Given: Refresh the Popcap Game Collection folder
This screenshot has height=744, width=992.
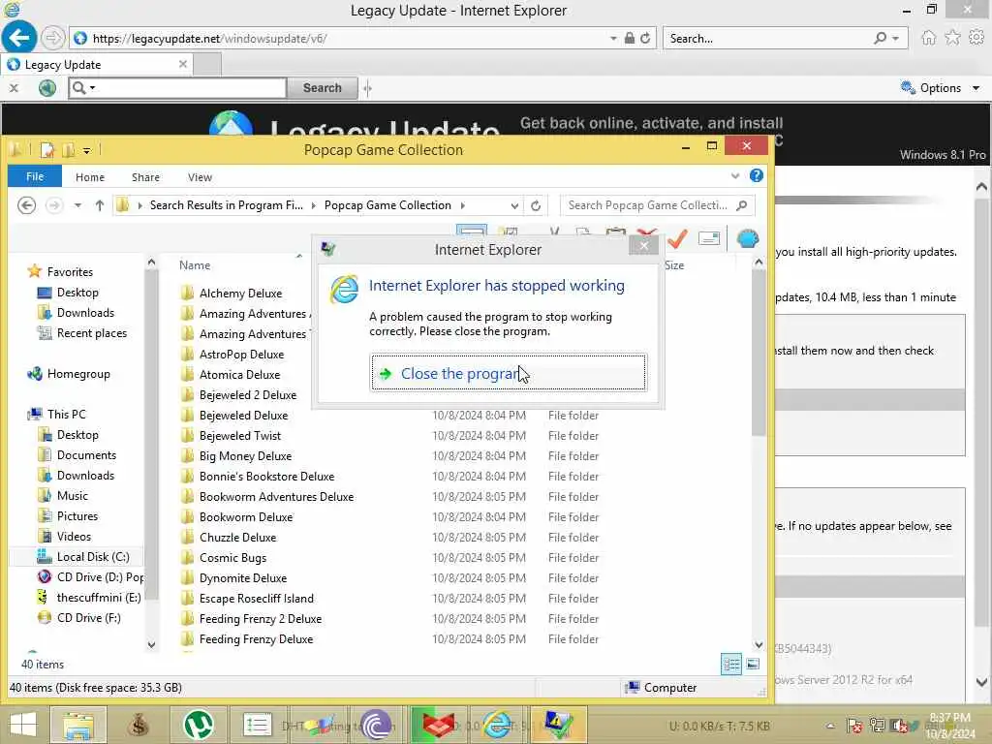Looking at the screenshot, I should tap(536, 205).
